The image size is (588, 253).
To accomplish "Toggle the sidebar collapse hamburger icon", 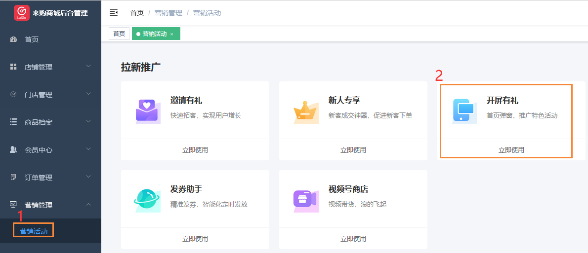I will pyautogui.click(x=114, y=13).
